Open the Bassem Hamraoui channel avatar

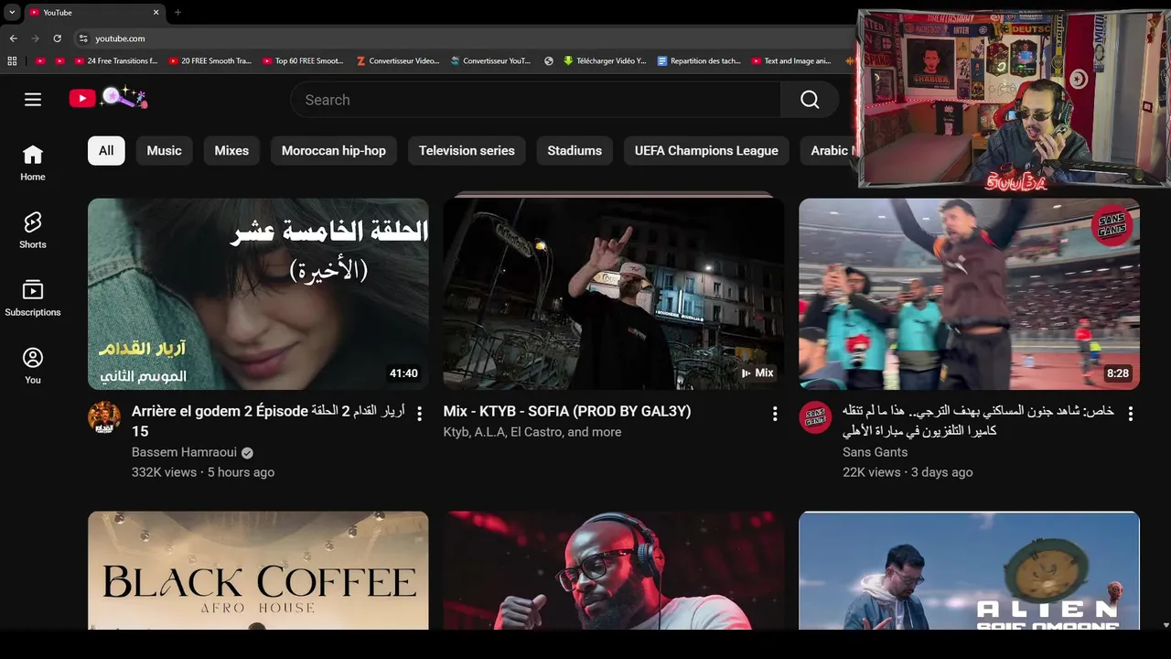104,417
